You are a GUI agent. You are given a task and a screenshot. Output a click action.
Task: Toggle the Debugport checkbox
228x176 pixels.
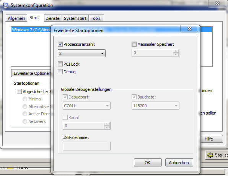(x=65, y=97)
